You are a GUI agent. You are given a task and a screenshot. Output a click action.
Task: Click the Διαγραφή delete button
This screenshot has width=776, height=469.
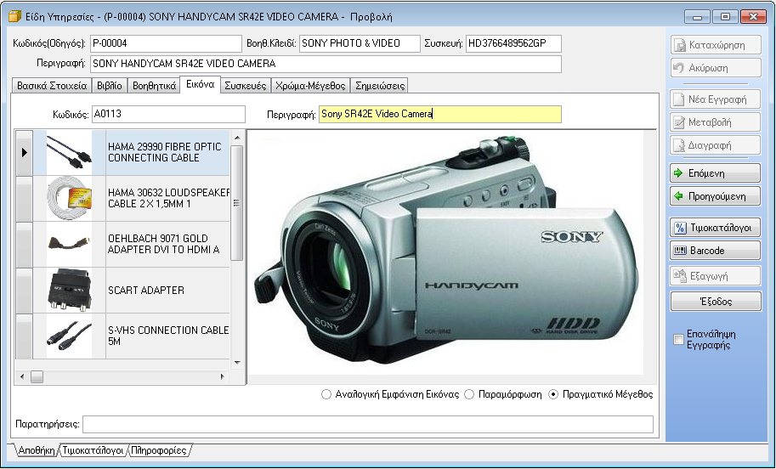(716, 145)
